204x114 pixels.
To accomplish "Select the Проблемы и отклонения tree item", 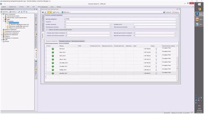I will (x=11, y=38).
